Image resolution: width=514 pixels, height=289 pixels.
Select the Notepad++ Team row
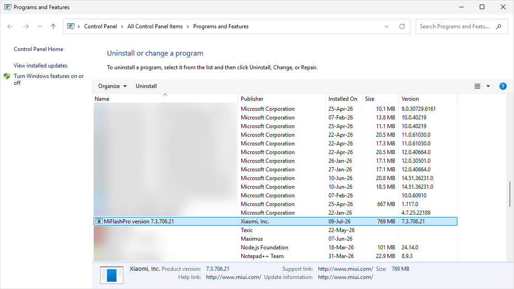click(x=276, y=256)
